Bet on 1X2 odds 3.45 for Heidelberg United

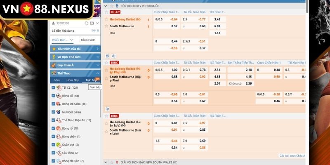point(218,19)
